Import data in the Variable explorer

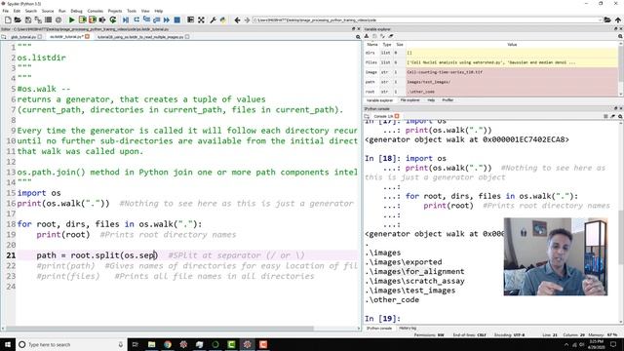pos(367,36)
